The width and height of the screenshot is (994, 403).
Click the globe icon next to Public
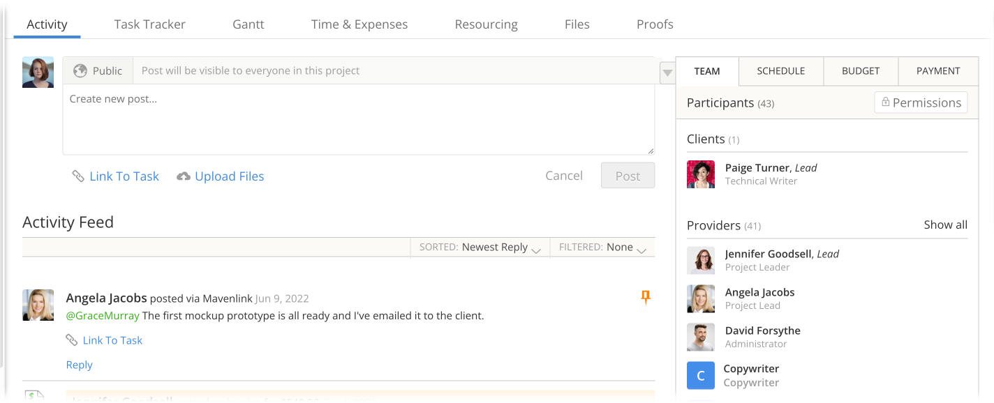click(x=80, y=70)
